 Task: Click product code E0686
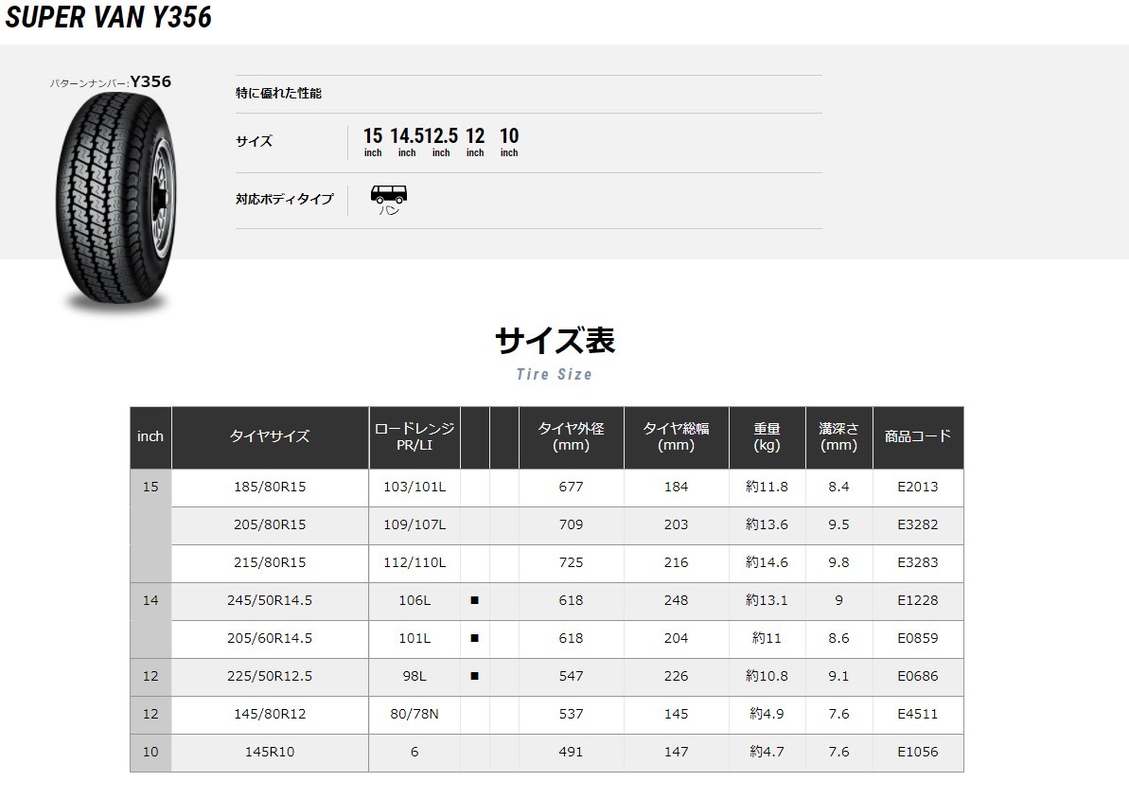[918, 677]
